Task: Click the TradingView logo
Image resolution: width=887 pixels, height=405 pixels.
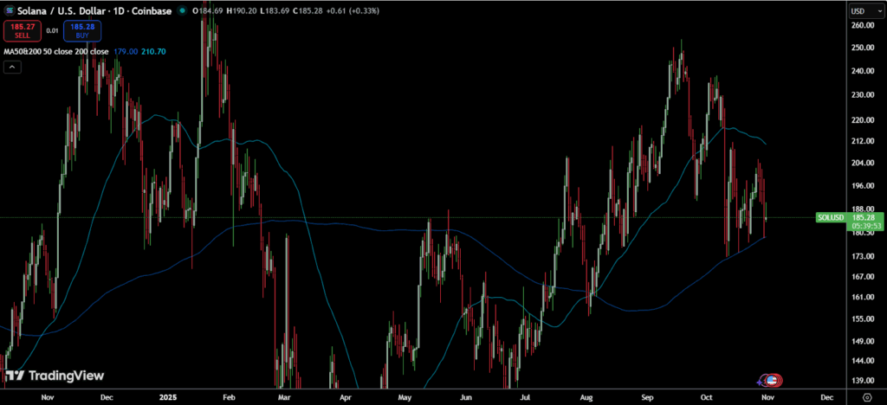Action: pos(55,376)
